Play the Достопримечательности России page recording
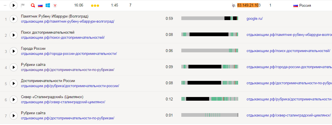332x125 pixels. tap(14, 83)
